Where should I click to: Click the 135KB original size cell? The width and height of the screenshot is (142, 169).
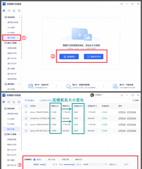pos(54,124)
